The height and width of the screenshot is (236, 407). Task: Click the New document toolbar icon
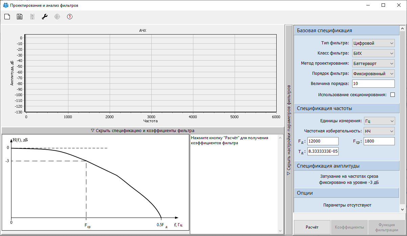[7, 17]
